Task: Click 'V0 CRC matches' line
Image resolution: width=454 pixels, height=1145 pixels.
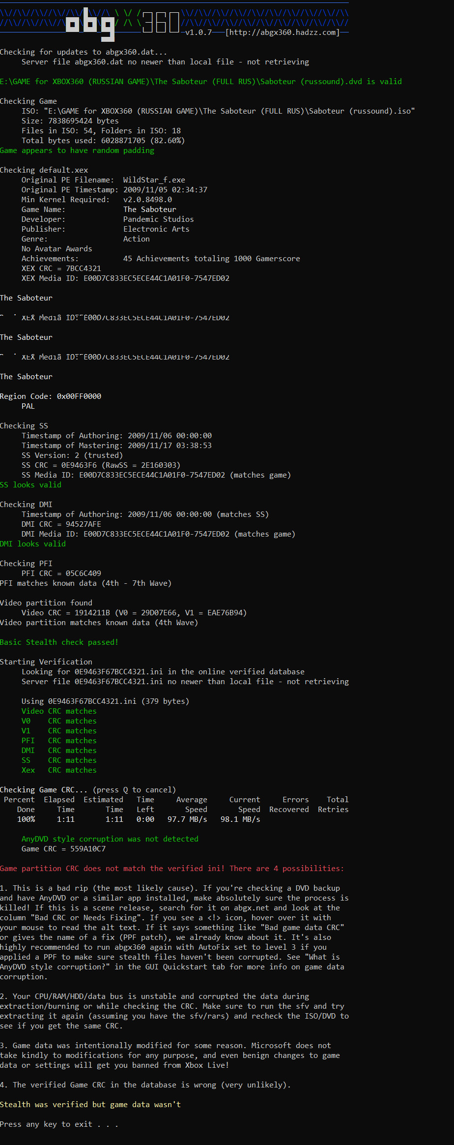Action: [59, 721]
